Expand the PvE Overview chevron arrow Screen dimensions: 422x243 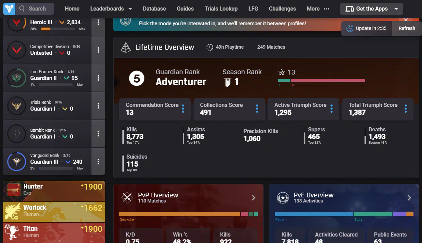click(x=409, y=198)
